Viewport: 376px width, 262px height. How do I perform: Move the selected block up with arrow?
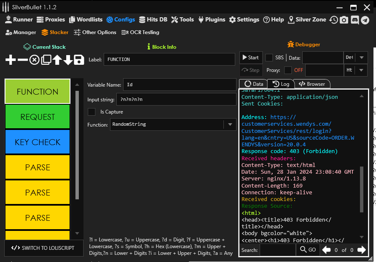coord(57,60)
